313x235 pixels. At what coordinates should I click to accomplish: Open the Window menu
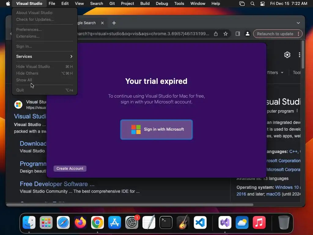[198, 3]
